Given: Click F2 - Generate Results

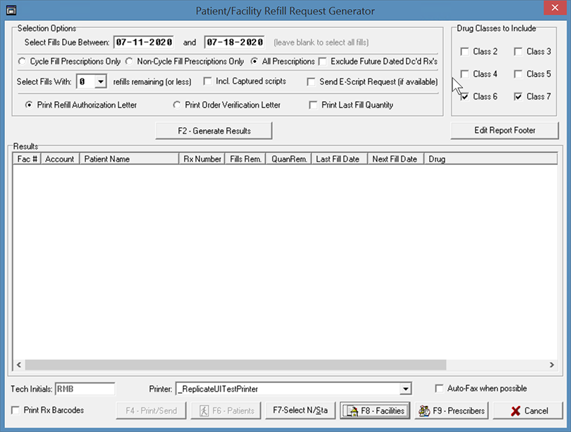Looking at the screenshot, I should tap(213, 130).
